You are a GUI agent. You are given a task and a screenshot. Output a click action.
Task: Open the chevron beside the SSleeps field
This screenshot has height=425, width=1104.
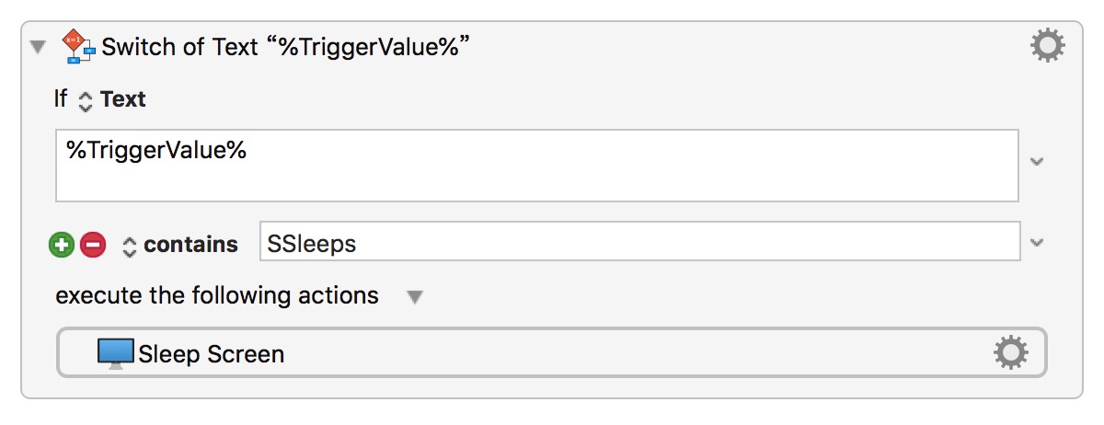click(x=1037, y=243)
